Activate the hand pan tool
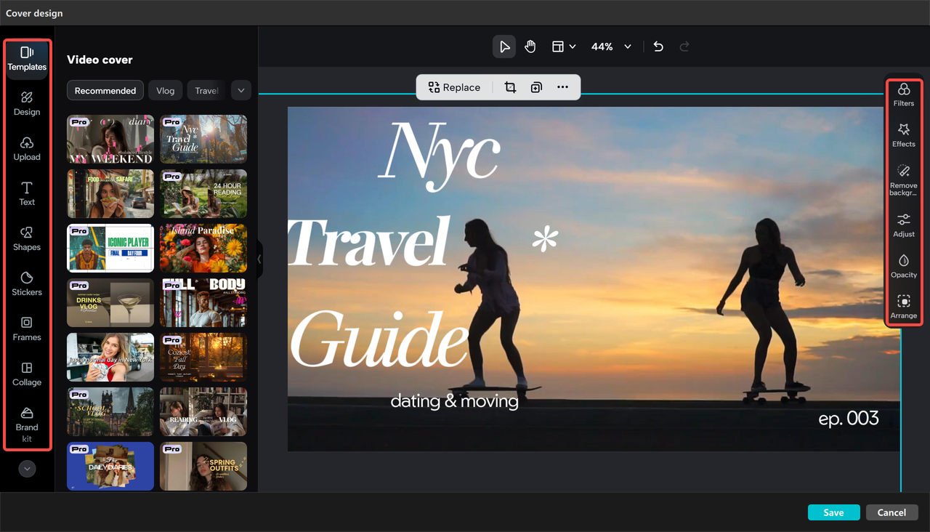The image size is (930, 532). coord(530,47)
